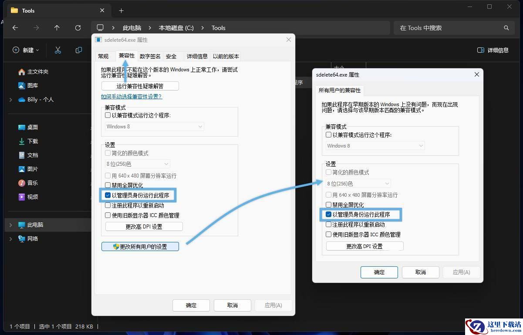Open Windows 8 dropdown in right dialog
Image resolution: width=523 pixels, height=335 pixels.
tap(375, 146)
